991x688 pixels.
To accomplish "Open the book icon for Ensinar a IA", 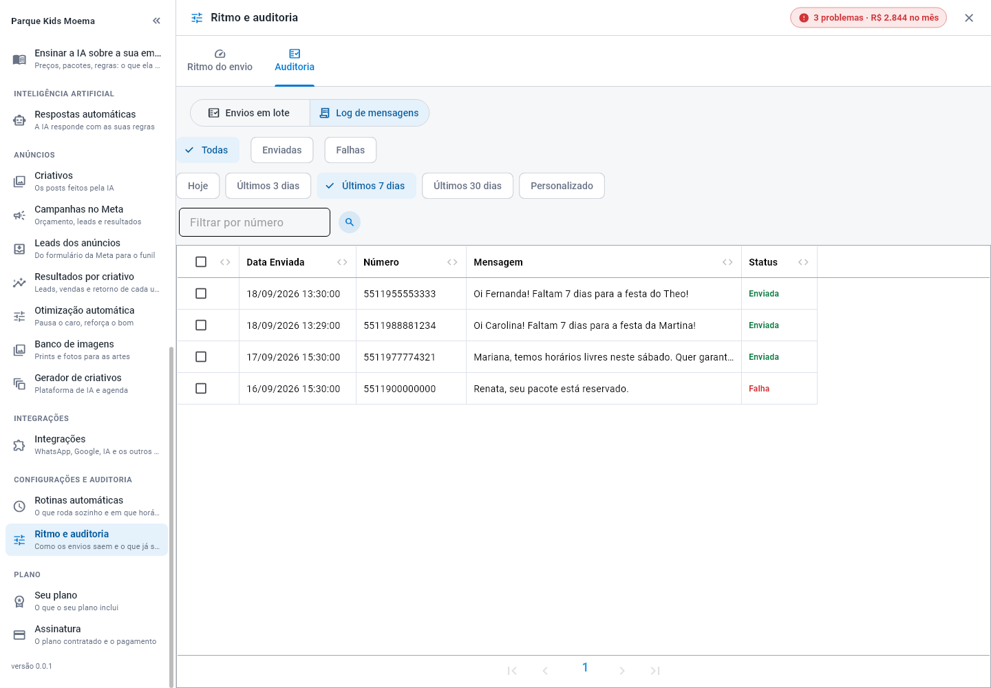I will click(19, 59).
